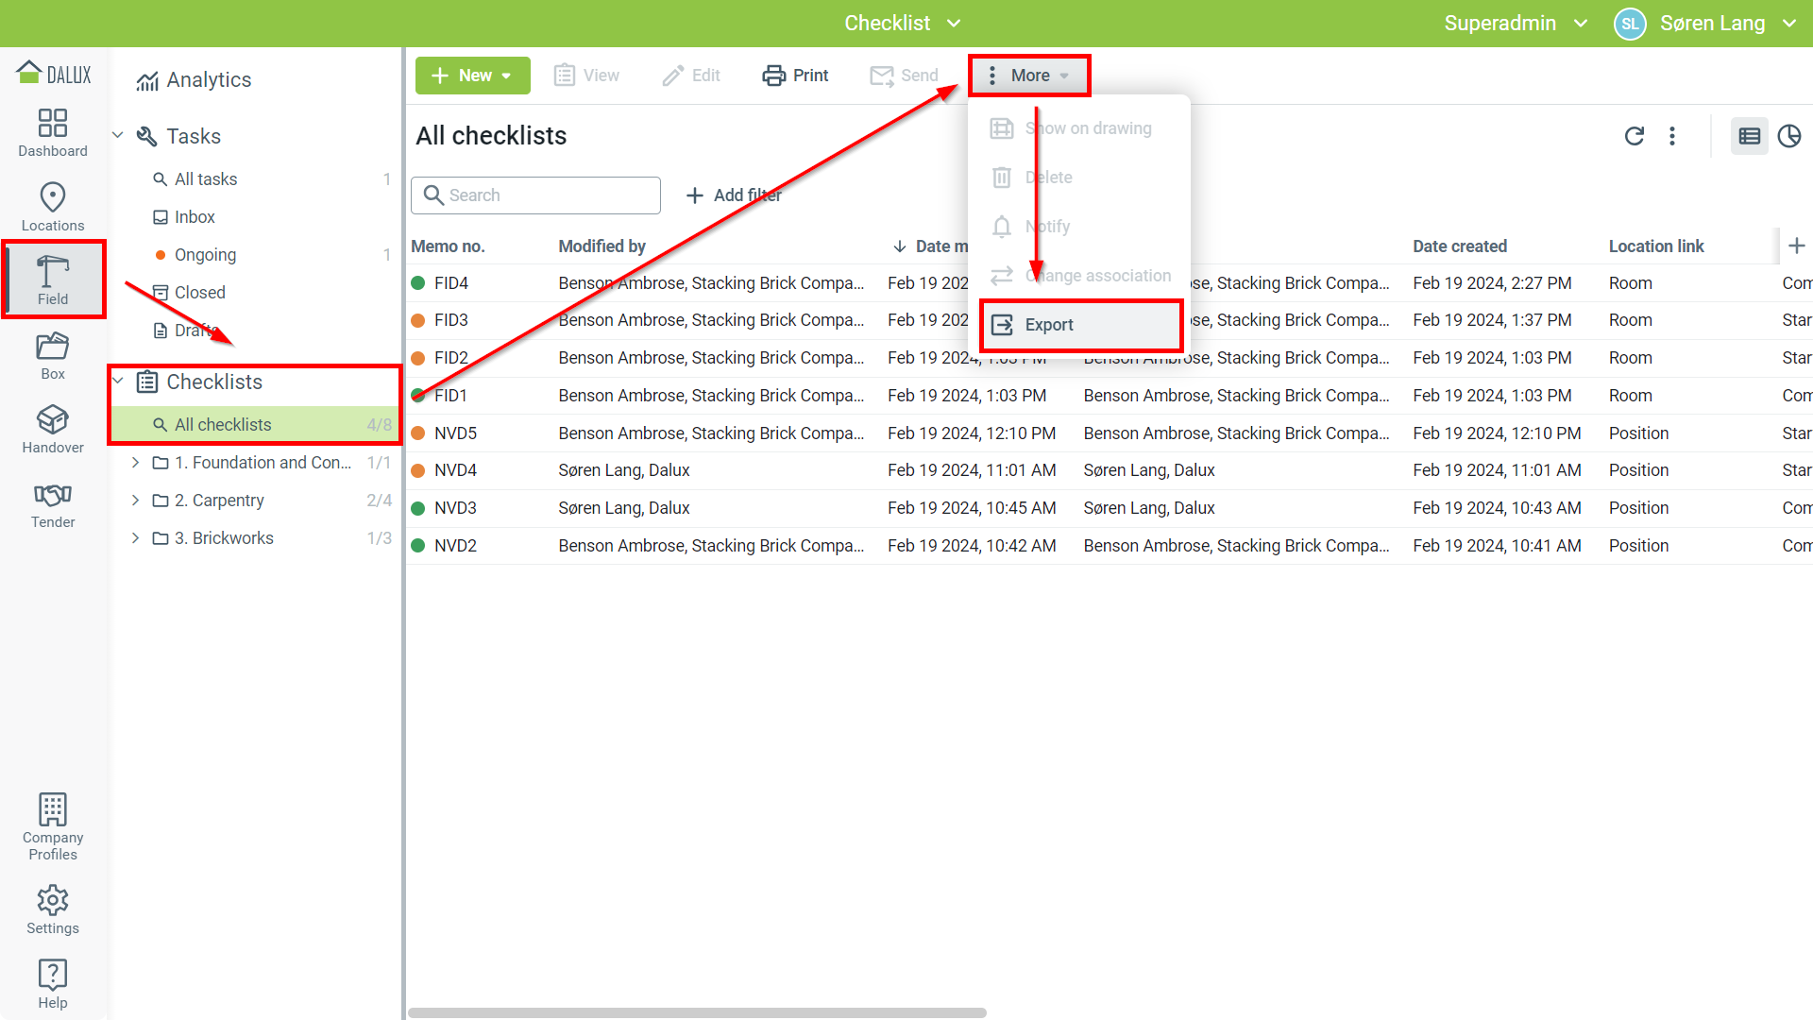Add column with plus icon
The width and height of the screenshot is (1813, 1020).
[1796, 246]
